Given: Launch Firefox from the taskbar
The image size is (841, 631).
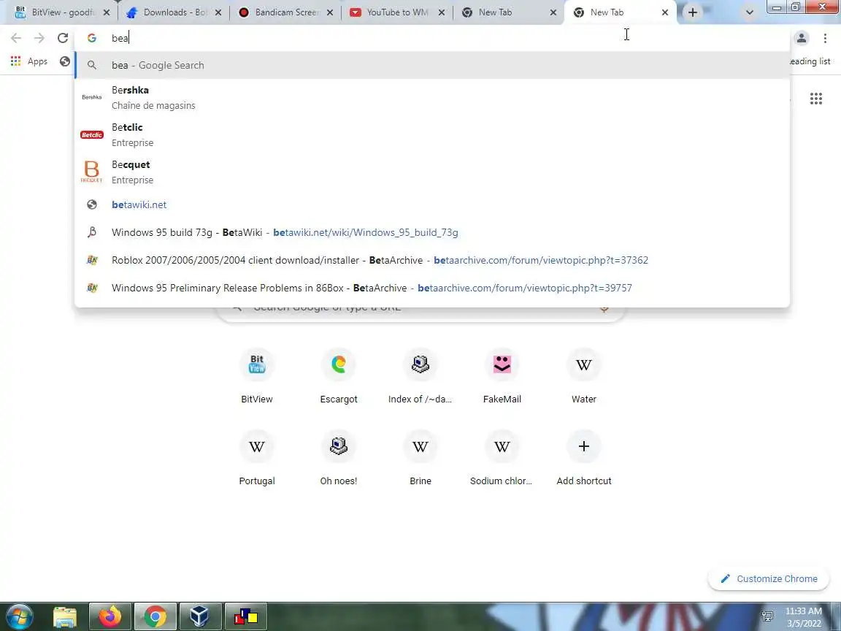Looking at the screenshot, I should coord(110,617).
